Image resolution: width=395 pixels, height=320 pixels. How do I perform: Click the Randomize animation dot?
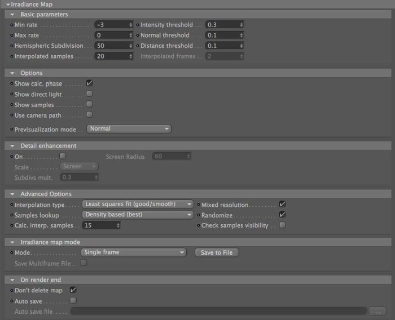(x=199, y=215)
